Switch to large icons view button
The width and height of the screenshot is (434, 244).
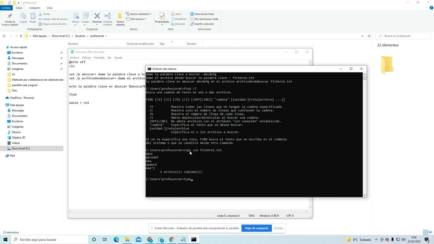coord(430,232)
